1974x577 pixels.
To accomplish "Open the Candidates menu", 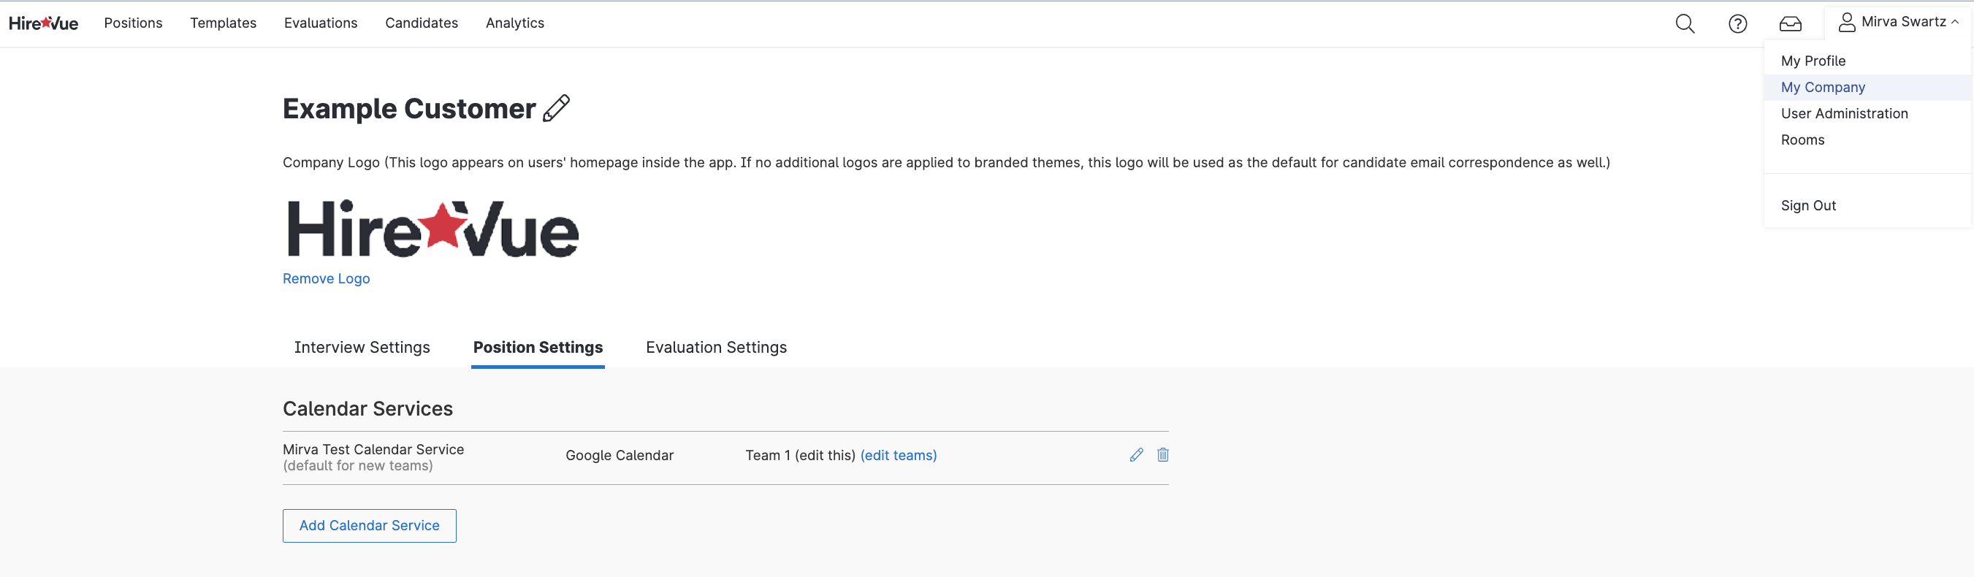I will [x=422, y=23].
